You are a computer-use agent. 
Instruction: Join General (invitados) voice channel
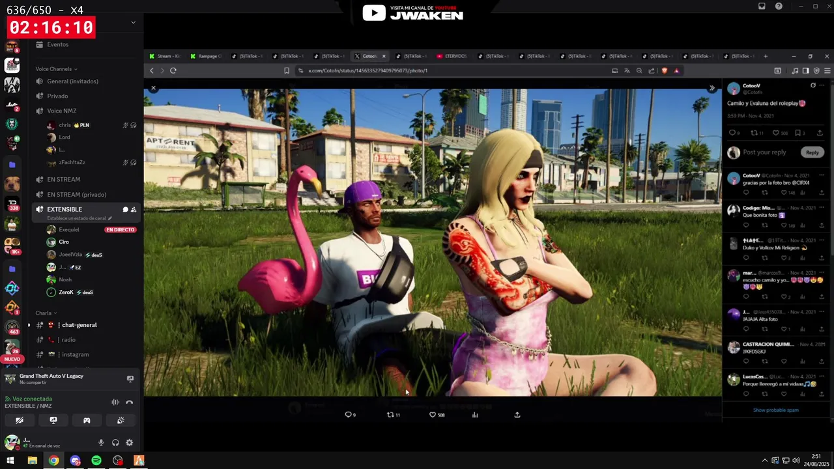pos(87,81)
